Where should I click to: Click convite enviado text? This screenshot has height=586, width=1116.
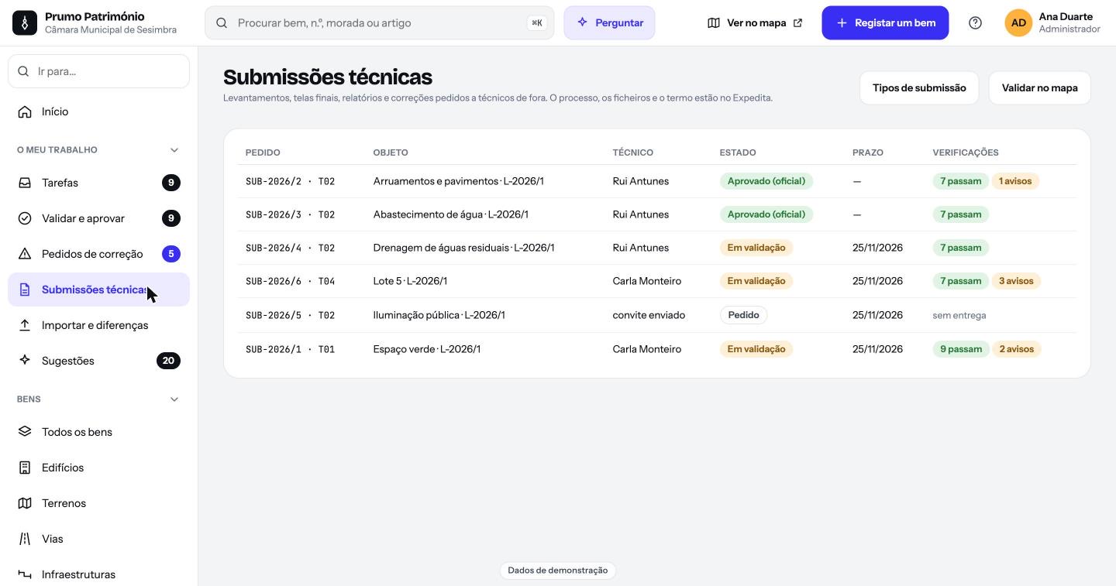point(649,316)
